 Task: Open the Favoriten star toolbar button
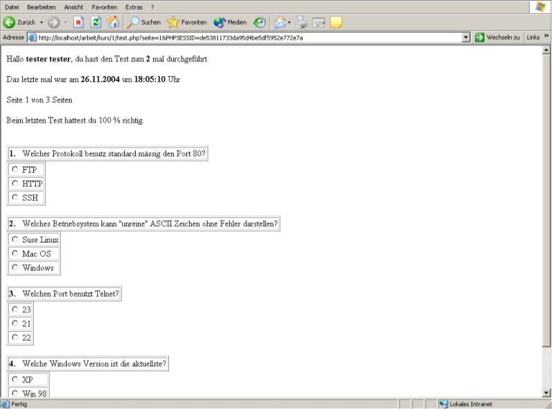click(x=187, y=23)
